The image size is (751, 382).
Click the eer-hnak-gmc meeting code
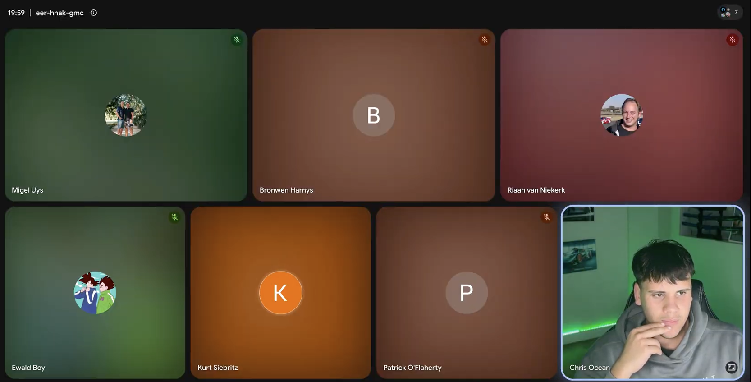tap(60, 13)
